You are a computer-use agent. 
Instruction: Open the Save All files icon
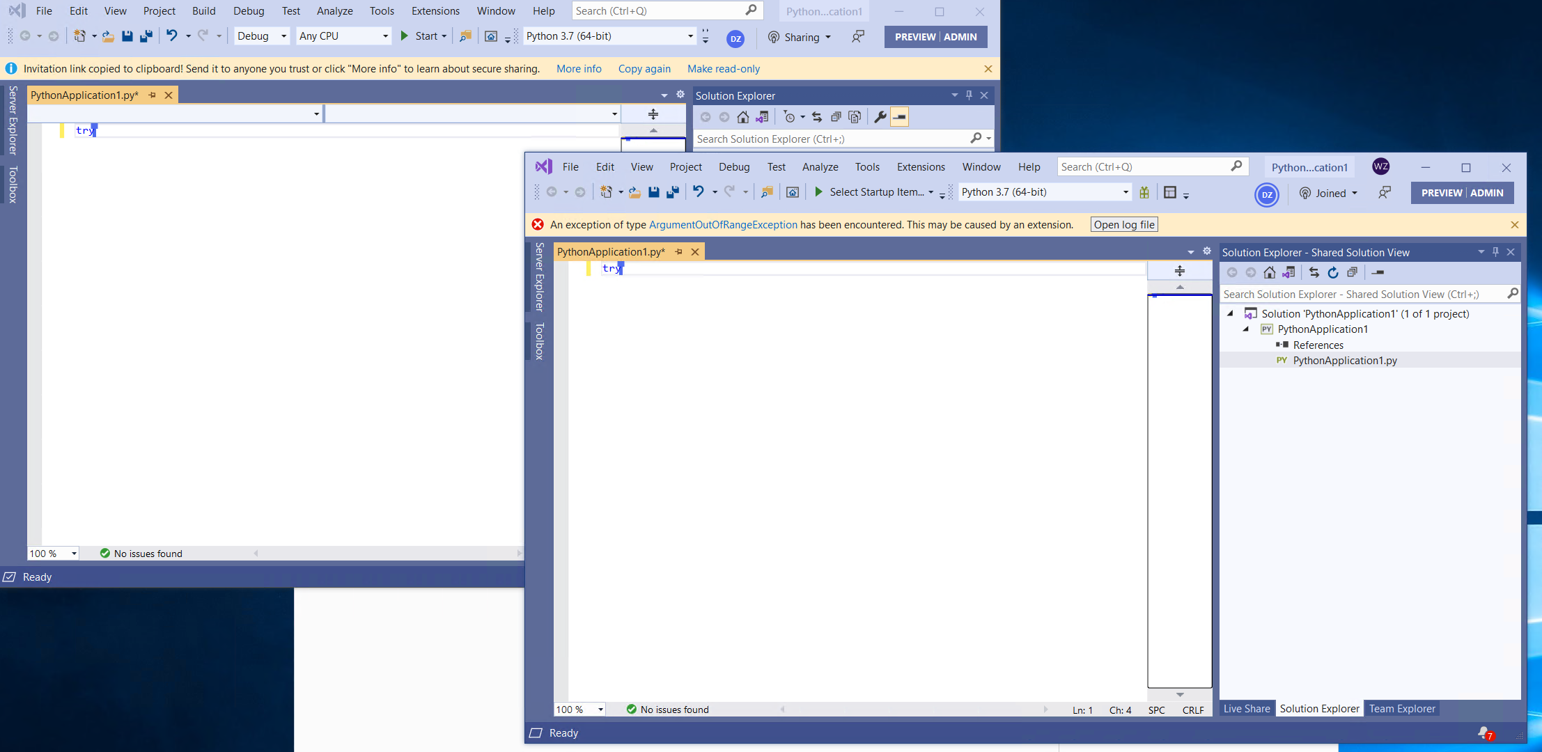tap(671, 192)
